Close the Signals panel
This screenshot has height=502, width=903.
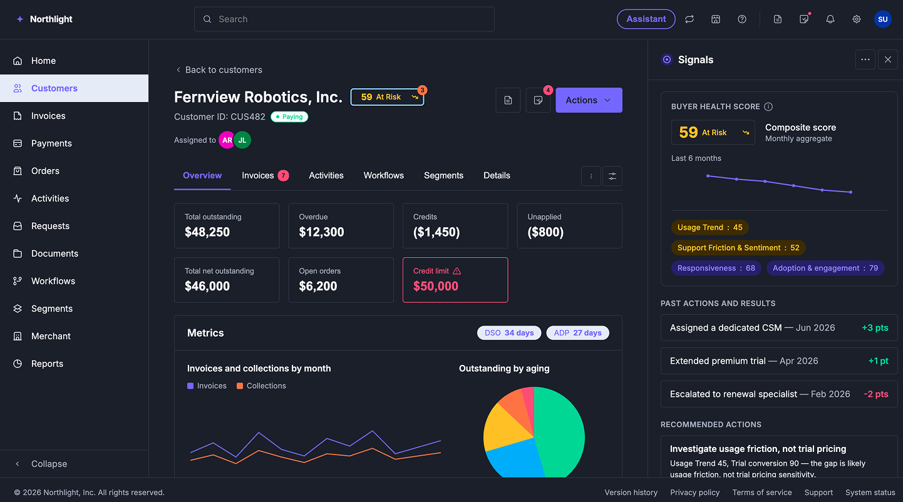[888, 59]
